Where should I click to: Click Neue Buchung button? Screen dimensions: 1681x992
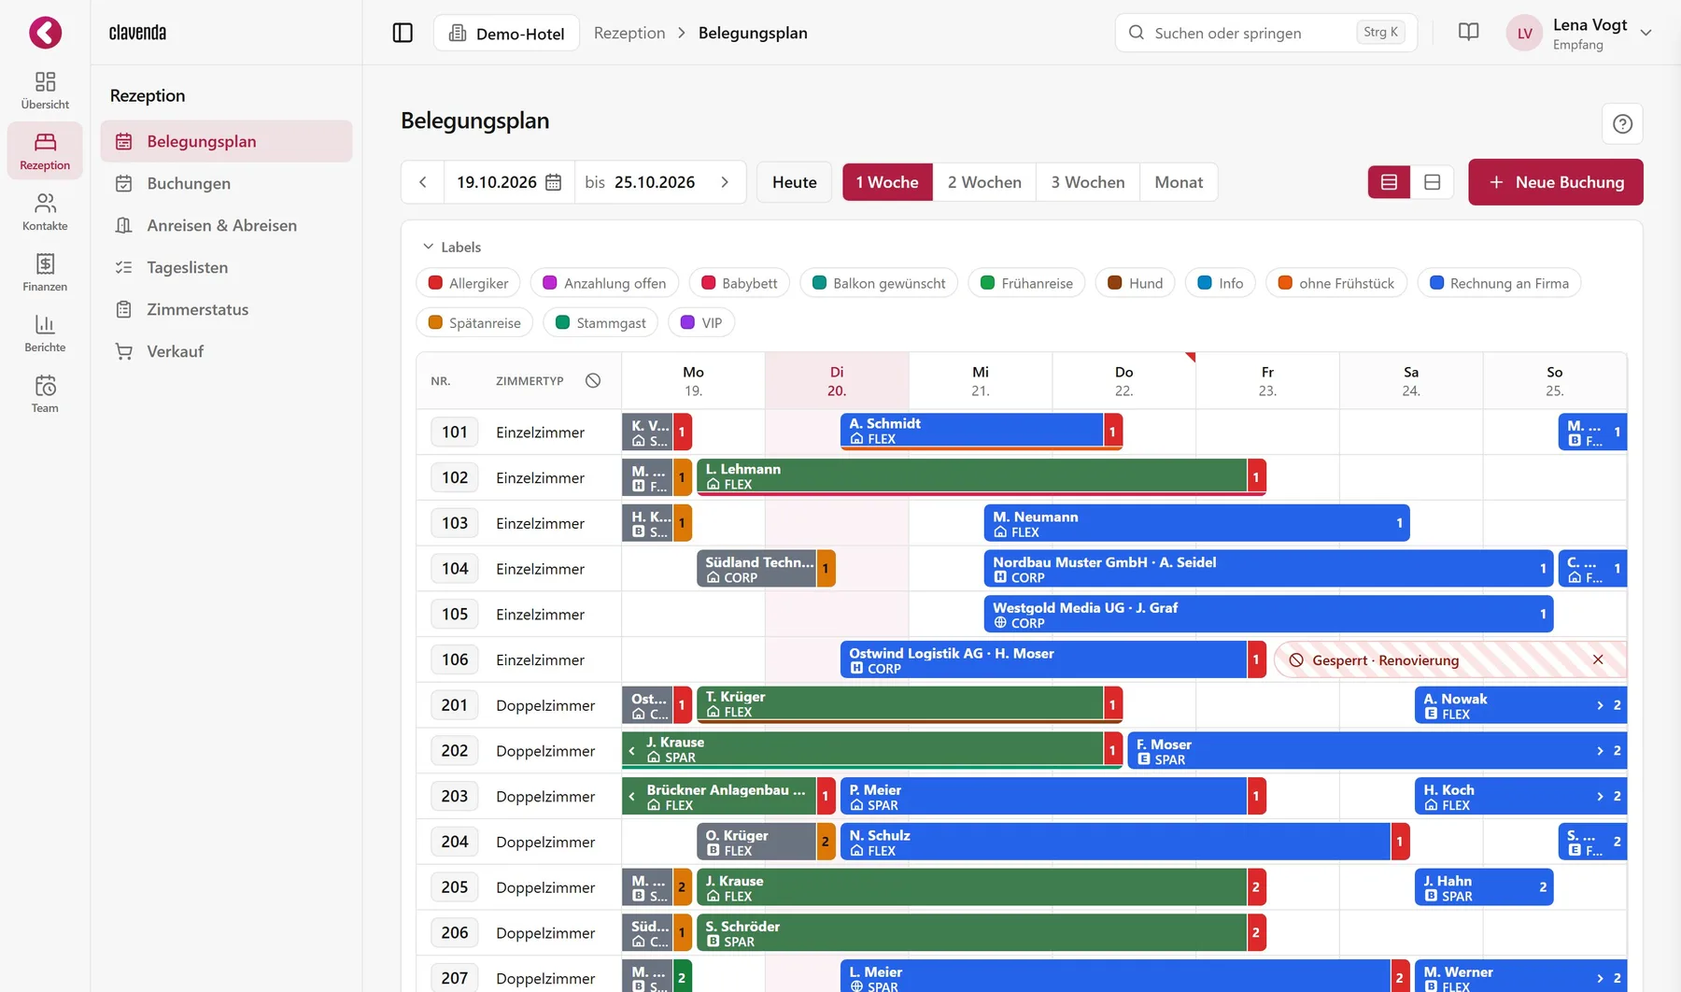pyautogui.click(x=1556, y=182)
